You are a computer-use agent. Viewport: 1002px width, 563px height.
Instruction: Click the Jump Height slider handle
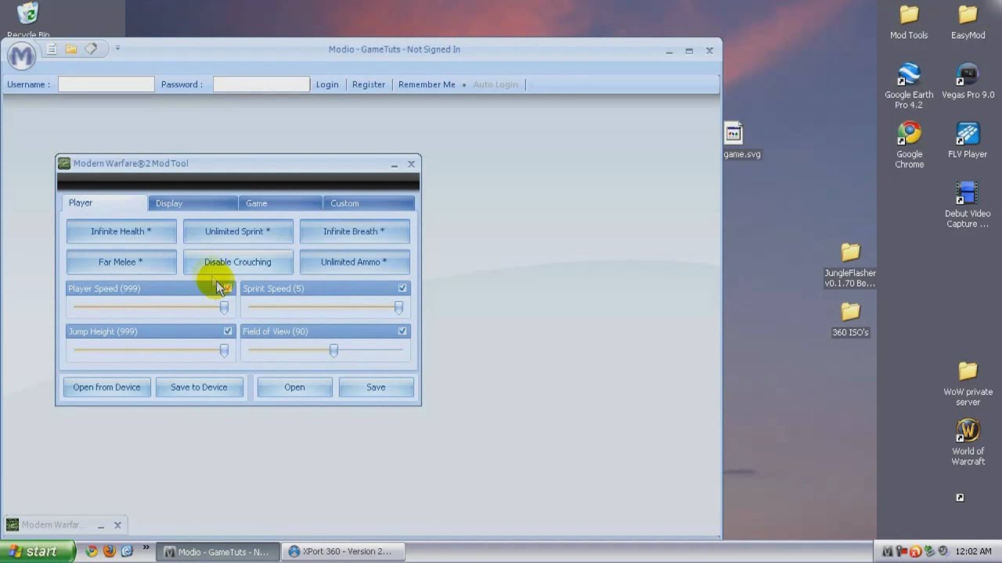click(x=224, y=350)
